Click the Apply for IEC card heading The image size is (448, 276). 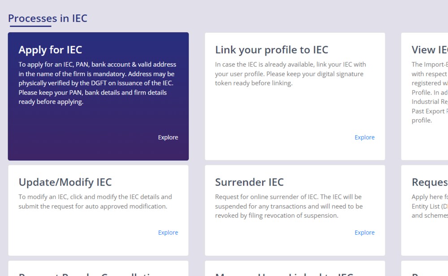[x=50, y=50]
